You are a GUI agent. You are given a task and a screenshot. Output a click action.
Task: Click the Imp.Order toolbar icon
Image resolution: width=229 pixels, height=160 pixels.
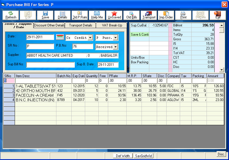click(x=166, y=15)
